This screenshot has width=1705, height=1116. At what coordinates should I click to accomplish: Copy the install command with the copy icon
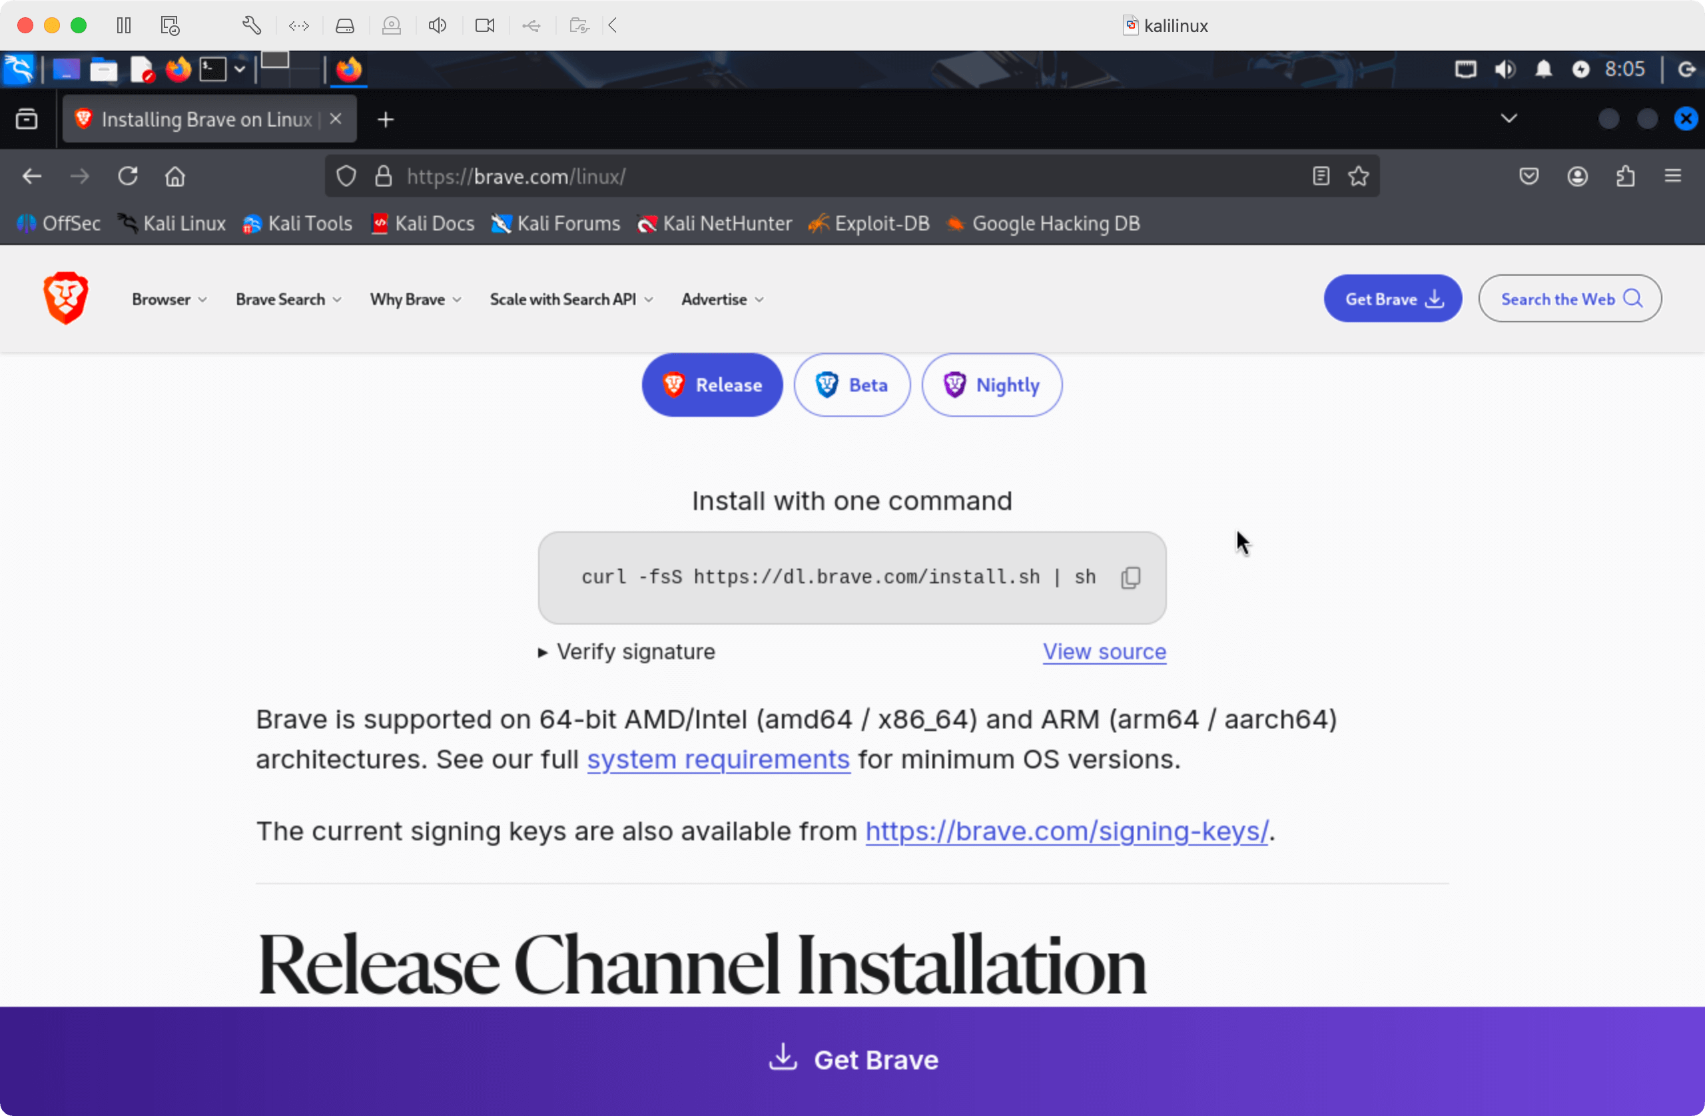1130,577
